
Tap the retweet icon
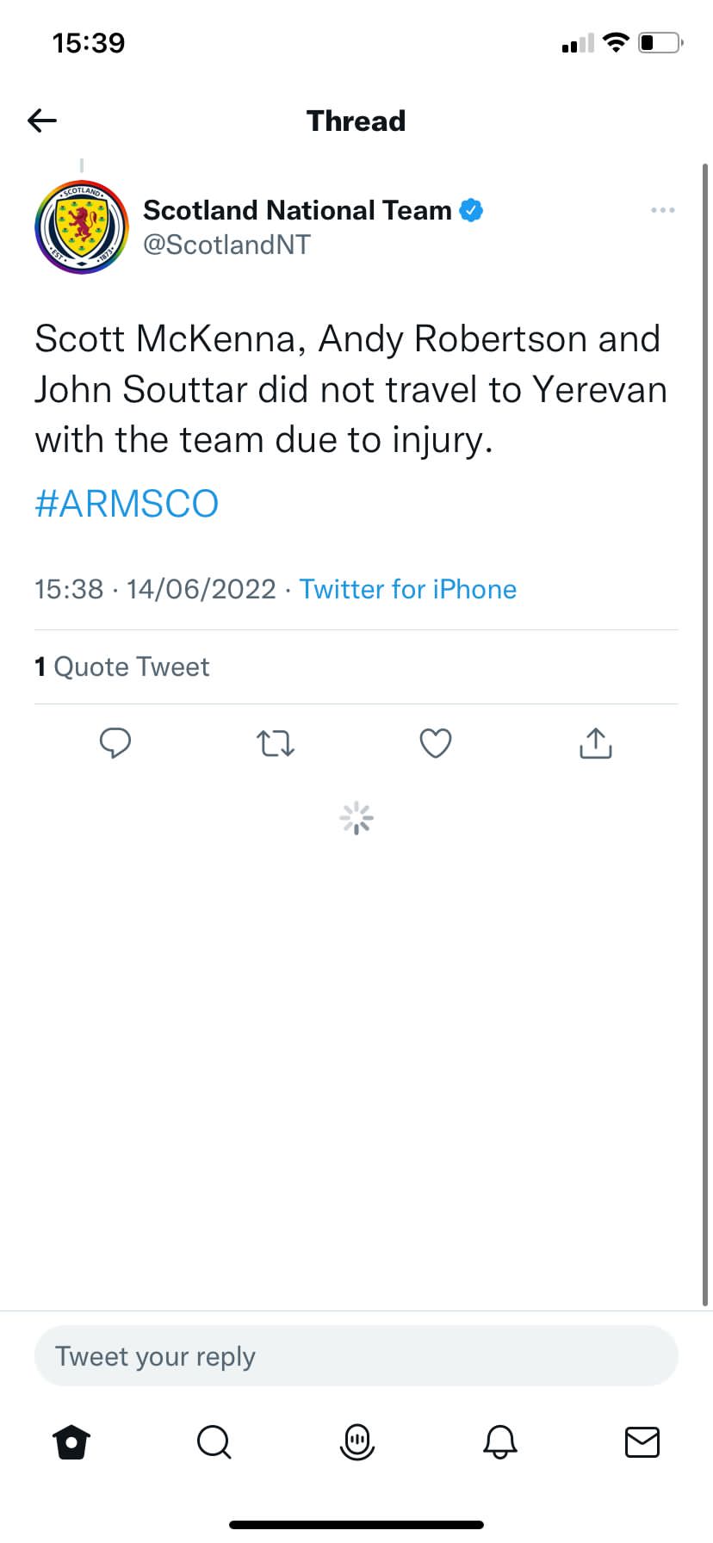pos(276,742)
